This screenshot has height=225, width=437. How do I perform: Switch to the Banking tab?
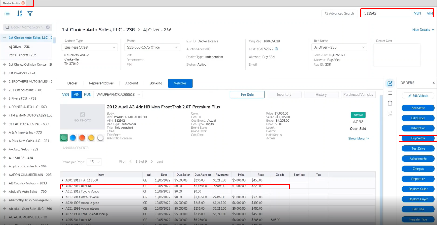pos(156,83)
